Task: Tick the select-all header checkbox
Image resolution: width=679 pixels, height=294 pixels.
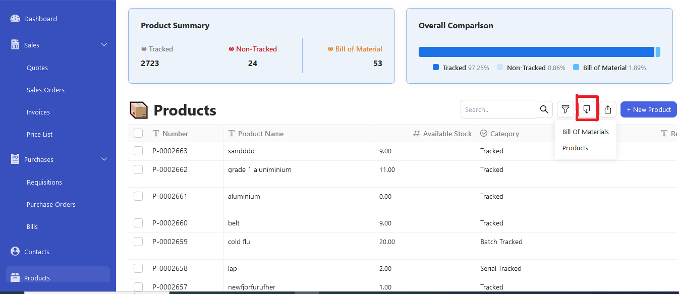Action: click(138, 133)
